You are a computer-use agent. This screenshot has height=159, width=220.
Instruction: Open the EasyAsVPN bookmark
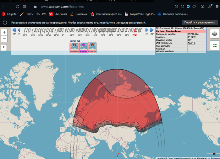[140, 14]
